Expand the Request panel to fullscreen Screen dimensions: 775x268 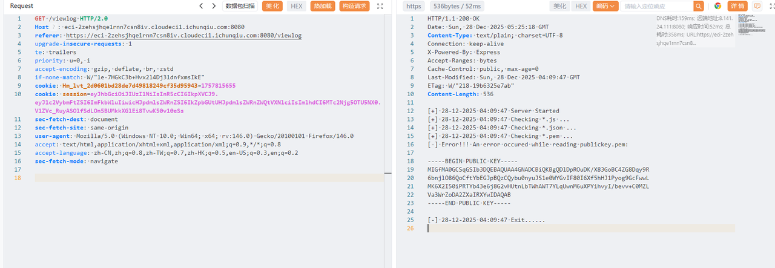(x=380, y=6)
